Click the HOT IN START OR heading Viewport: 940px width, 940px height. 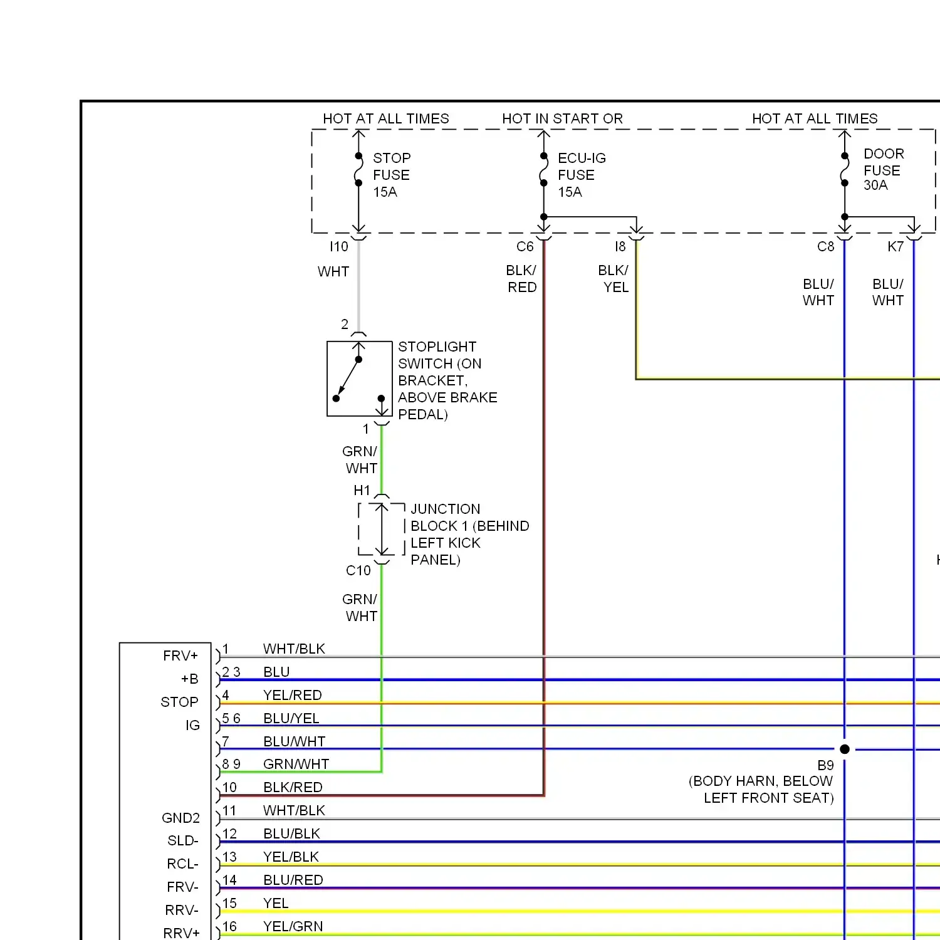562,118
